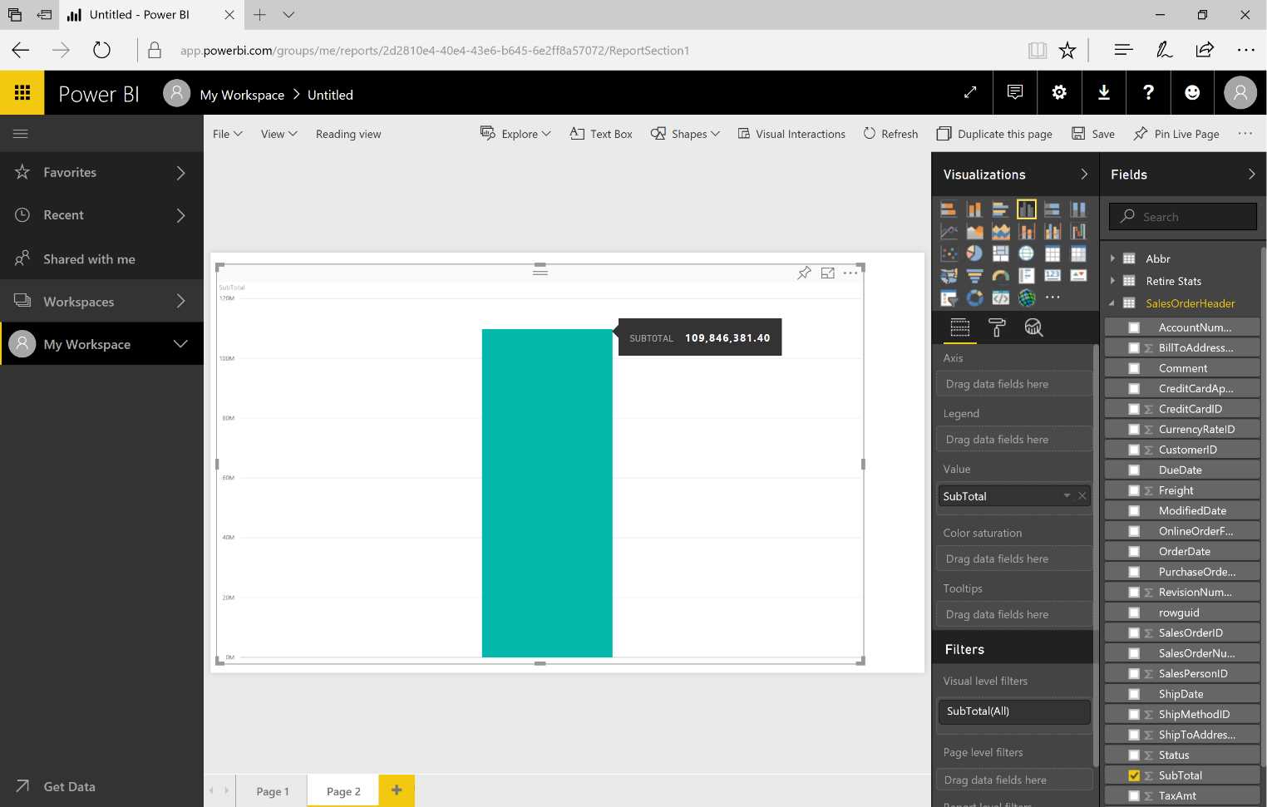Click the SubTotal(All) visual level filter
This screenshot has height=807, width=1267.
tap(1013, 711)
